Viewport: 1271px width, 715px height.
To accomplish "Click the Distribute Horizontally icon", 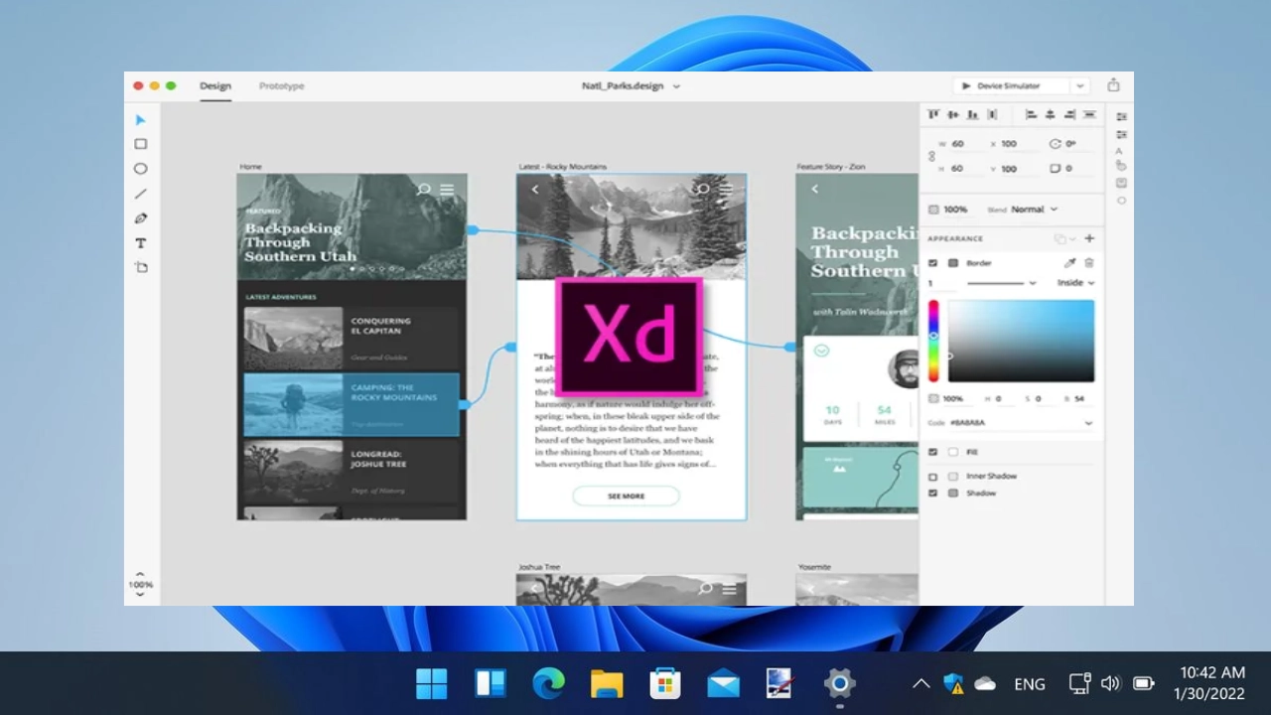I will pos(992,115).
